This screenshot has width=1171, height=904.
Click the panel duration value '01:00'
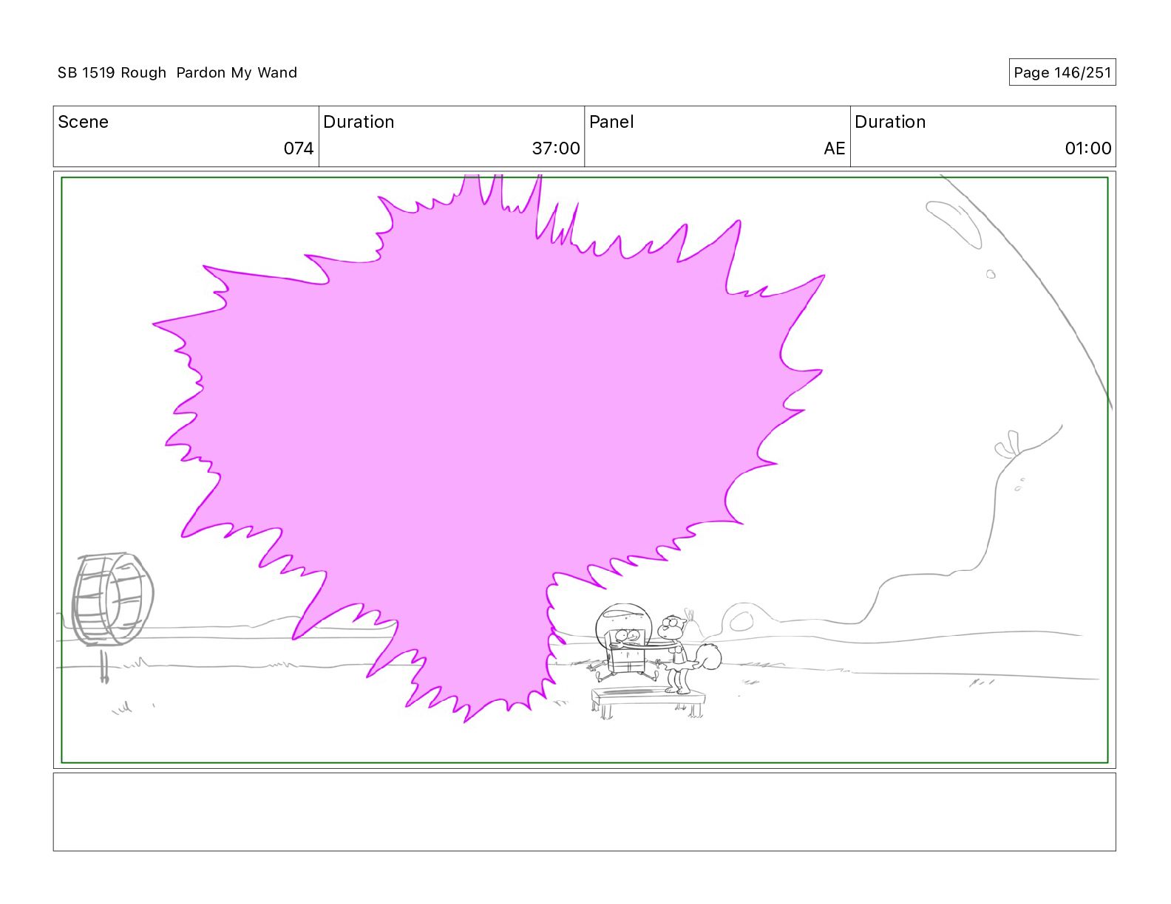tap(1088, 148)
